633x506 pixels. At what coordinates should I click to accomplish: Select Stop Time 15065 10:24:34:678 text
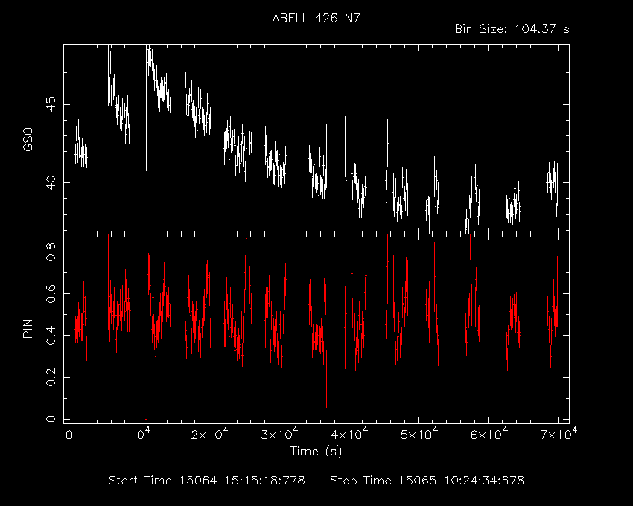(427, 481)
